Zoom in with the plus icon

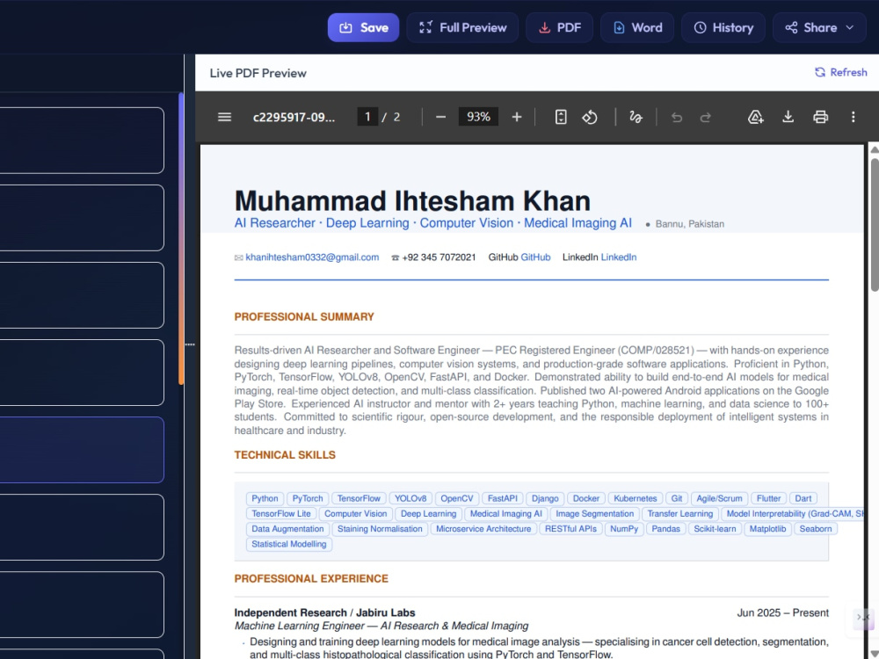pyautogui.click(x=517, y=117)
